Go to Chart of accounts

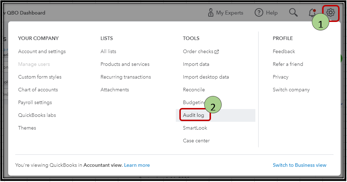click(38, 90)
